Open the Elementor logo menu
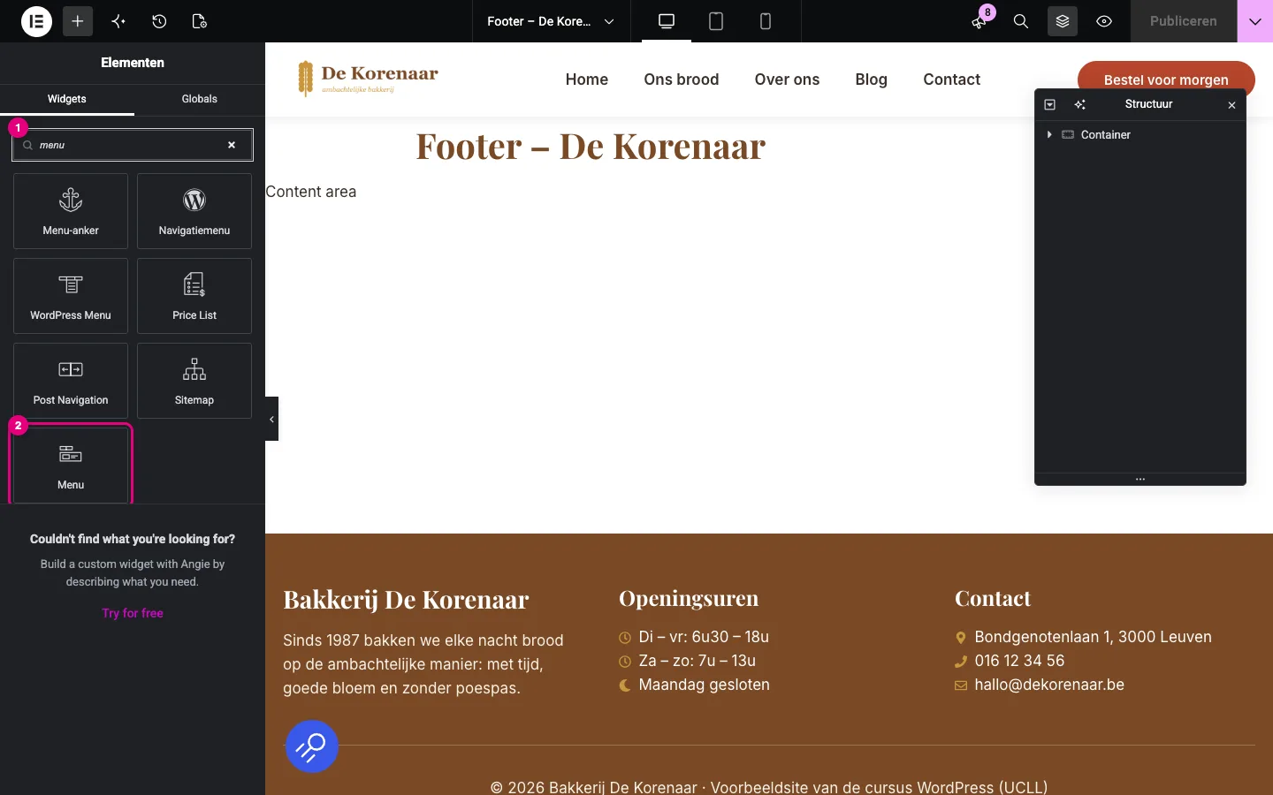This screenshot has height=795, width=1273. (x=36, y=21)
